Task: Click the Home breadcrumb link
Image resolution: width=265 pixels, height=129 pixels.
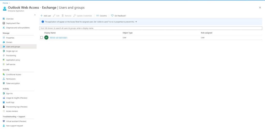Action: [5, 3]
